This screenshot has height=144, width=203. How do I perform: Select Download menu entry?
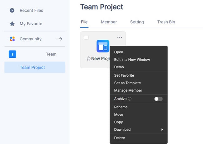(x=139, y=130)
